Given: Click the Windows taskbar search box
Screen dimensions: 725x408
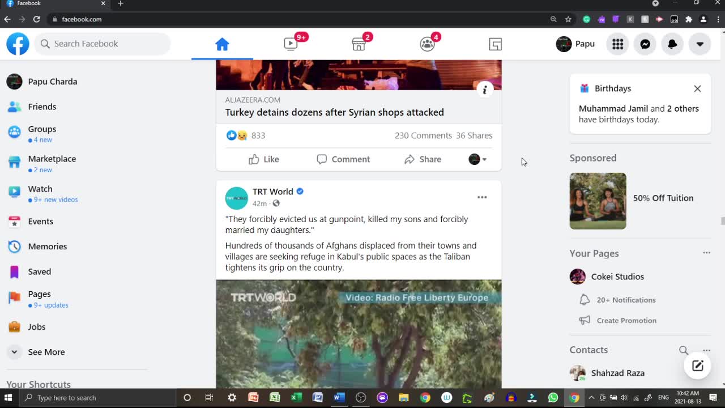Looking at the screenshot, I should coord(97,398).
